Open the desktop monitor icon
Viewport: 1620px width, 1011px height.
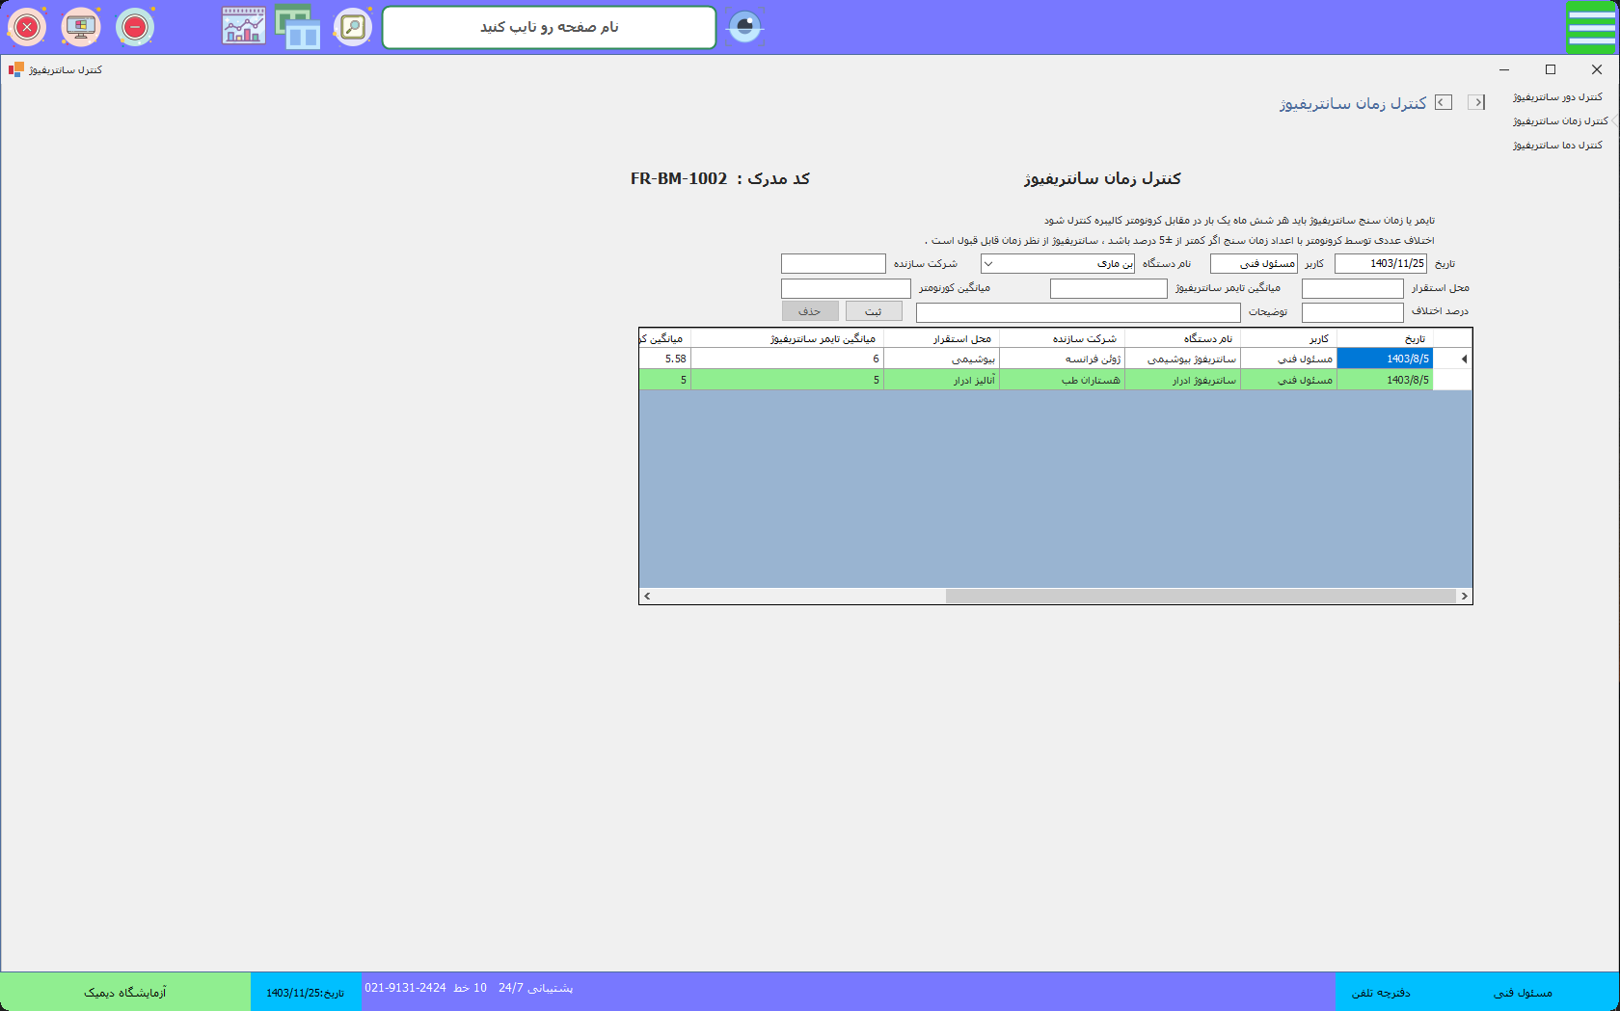point(81,27)
